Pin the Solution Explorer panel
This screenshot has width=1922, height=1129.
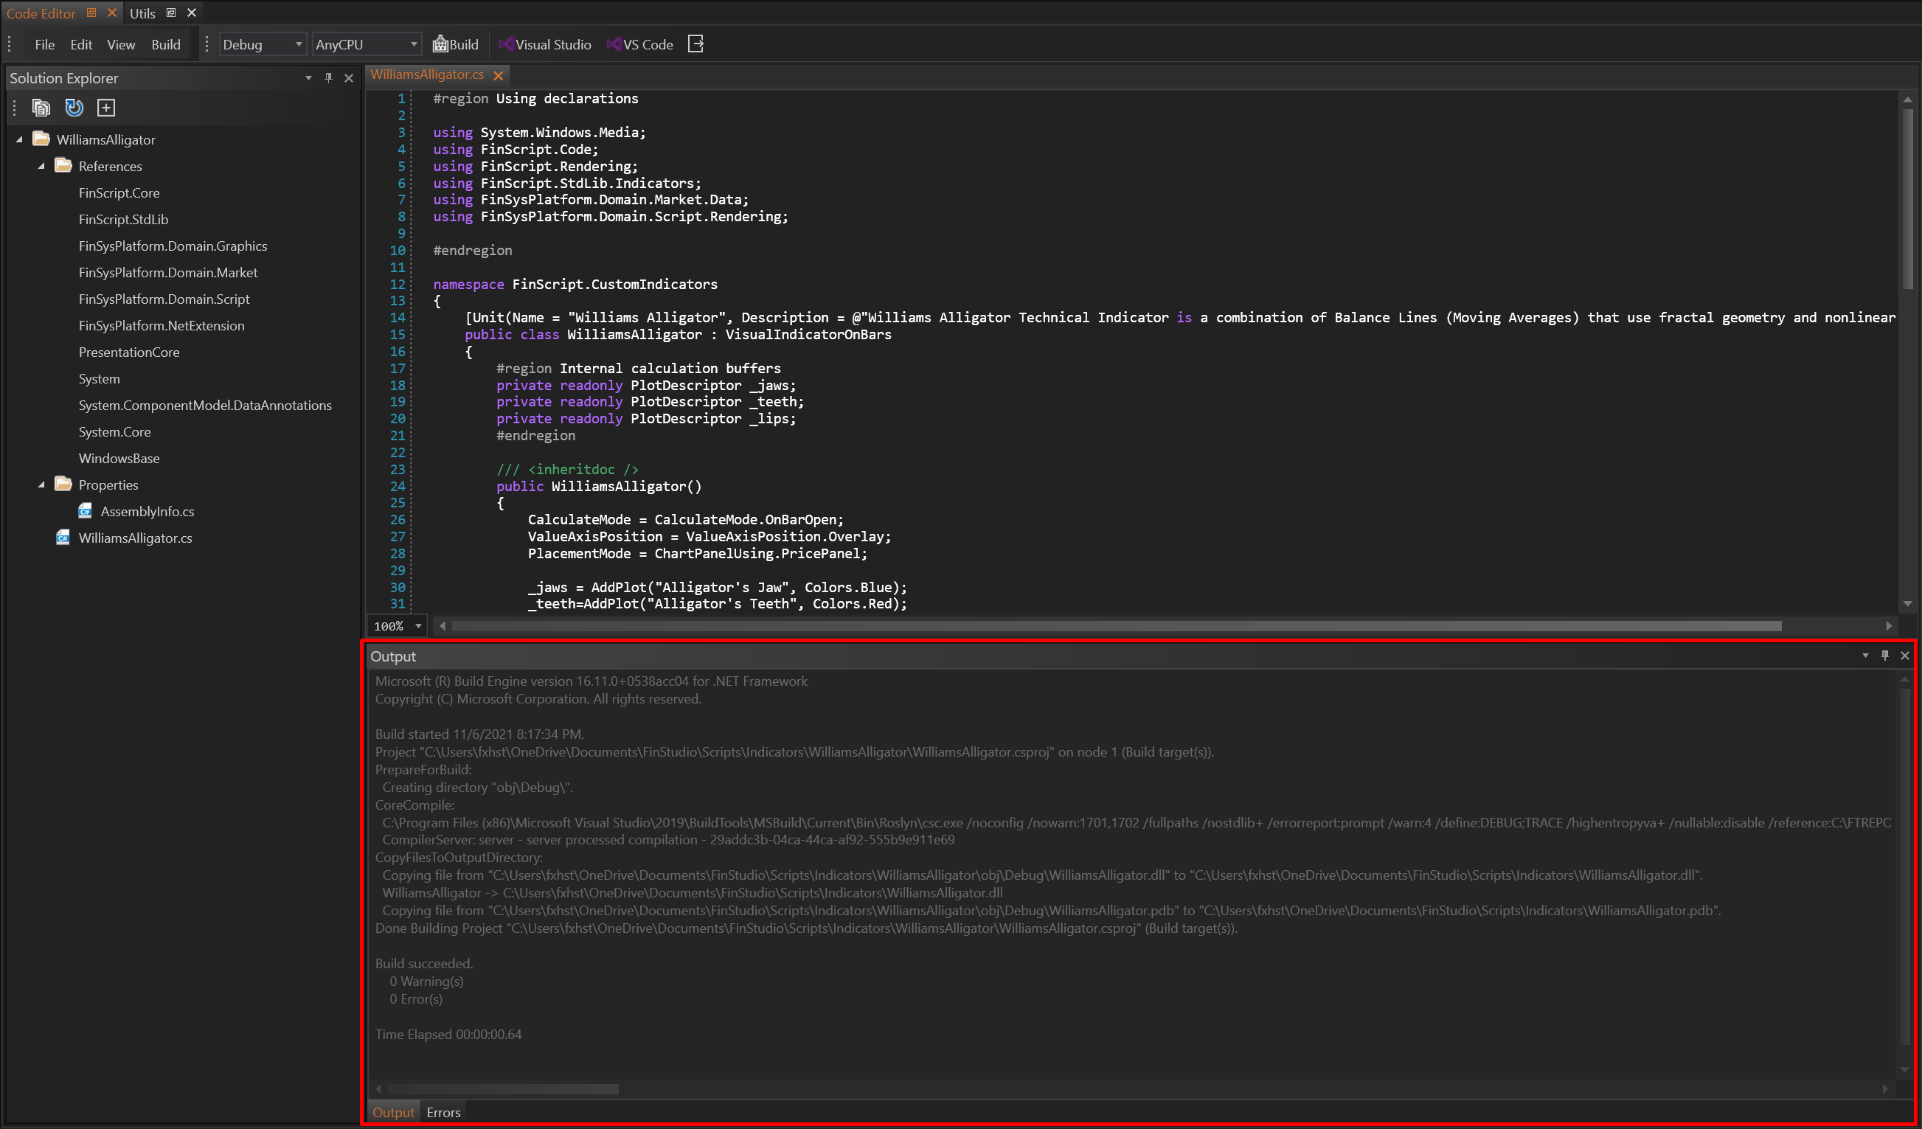(328, 78)
